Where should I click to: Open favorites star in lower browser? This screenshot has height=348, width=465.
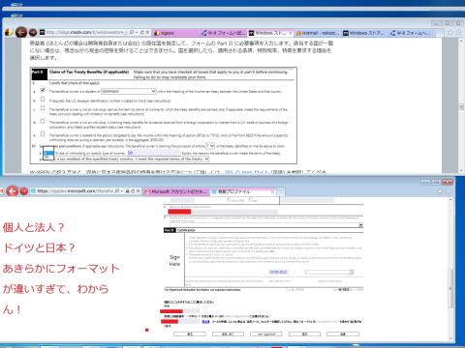tap(440, 191)
